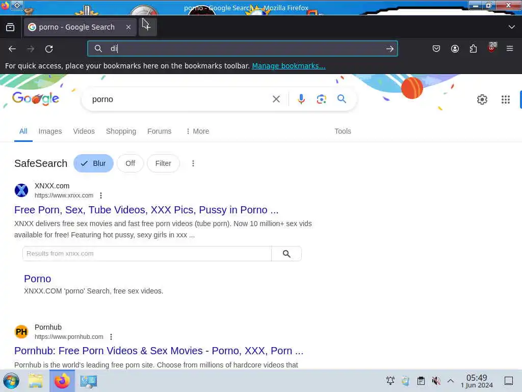Open the notifications bell in the tray

click(x=390, y=381)
